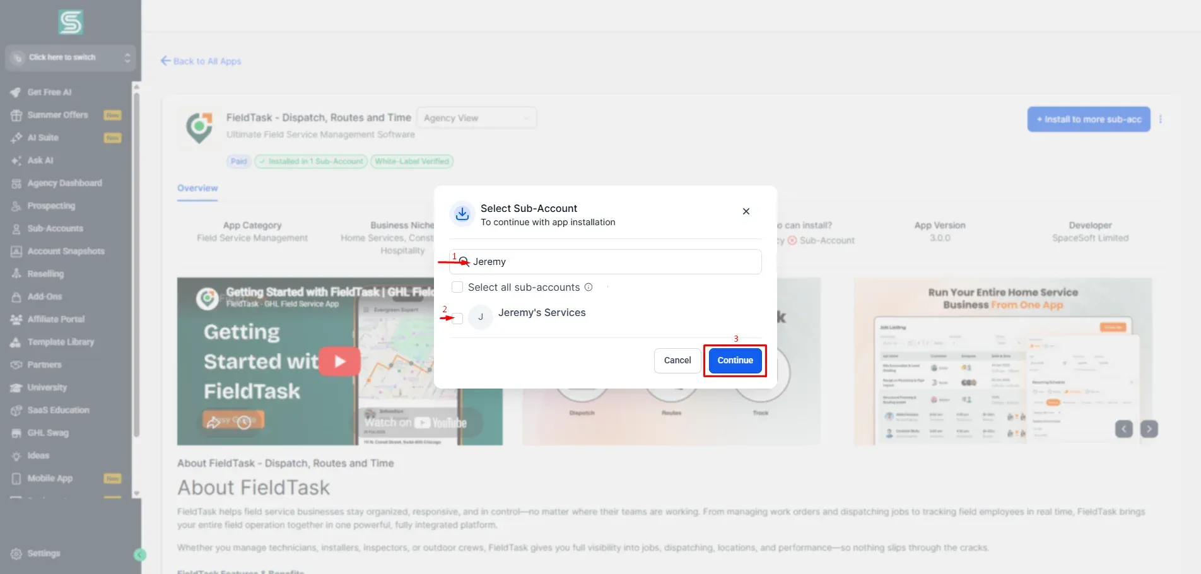
Task: Click the Add-Ons sidebar icon
Action: 16,296
